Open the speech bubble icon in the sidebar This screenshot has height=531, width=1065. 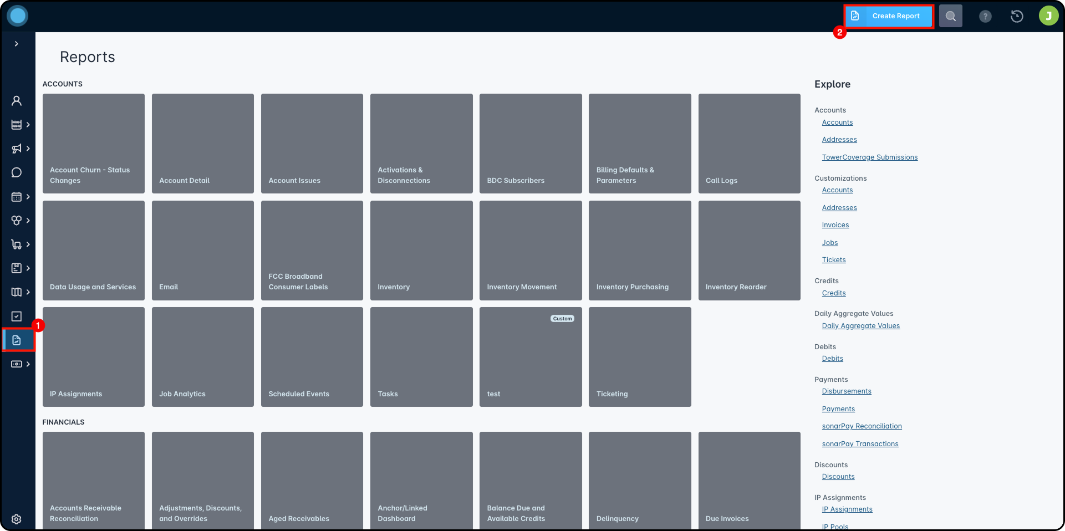coord(17,172)
